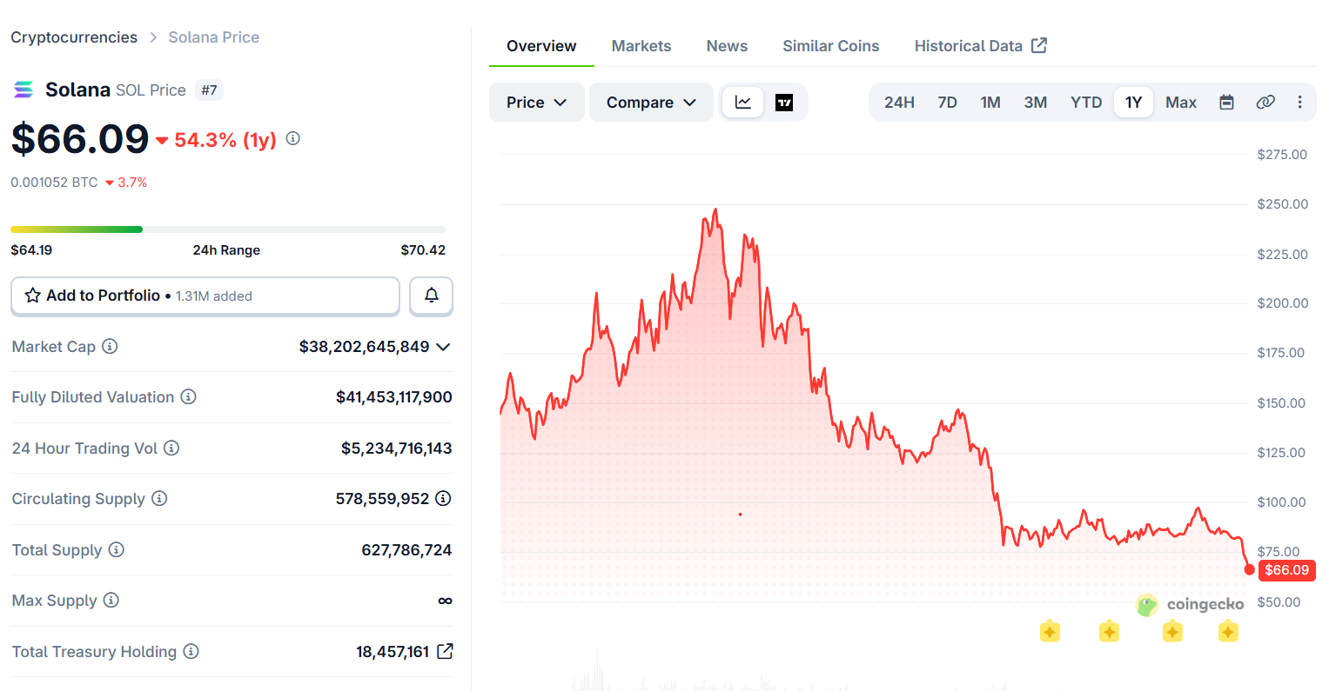Click the $250.00 axis label
Viewport: 1329px width, 691px height.
(1282, 204)
